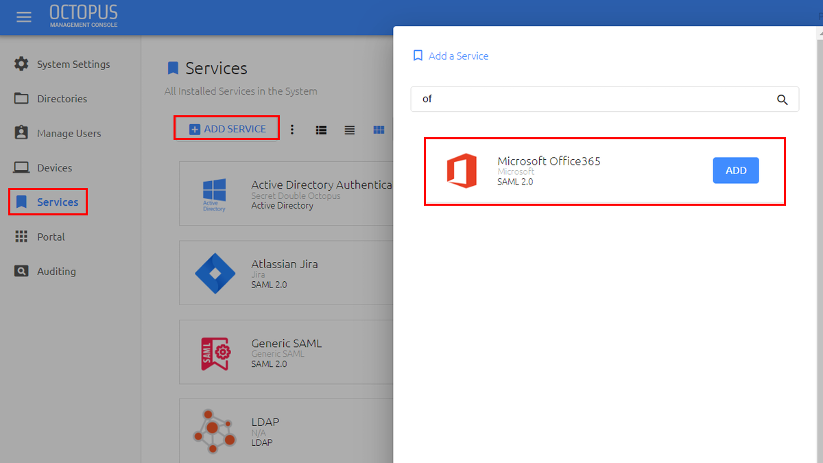
Task: Switch to compact lines view
Action: pos(350,130)
